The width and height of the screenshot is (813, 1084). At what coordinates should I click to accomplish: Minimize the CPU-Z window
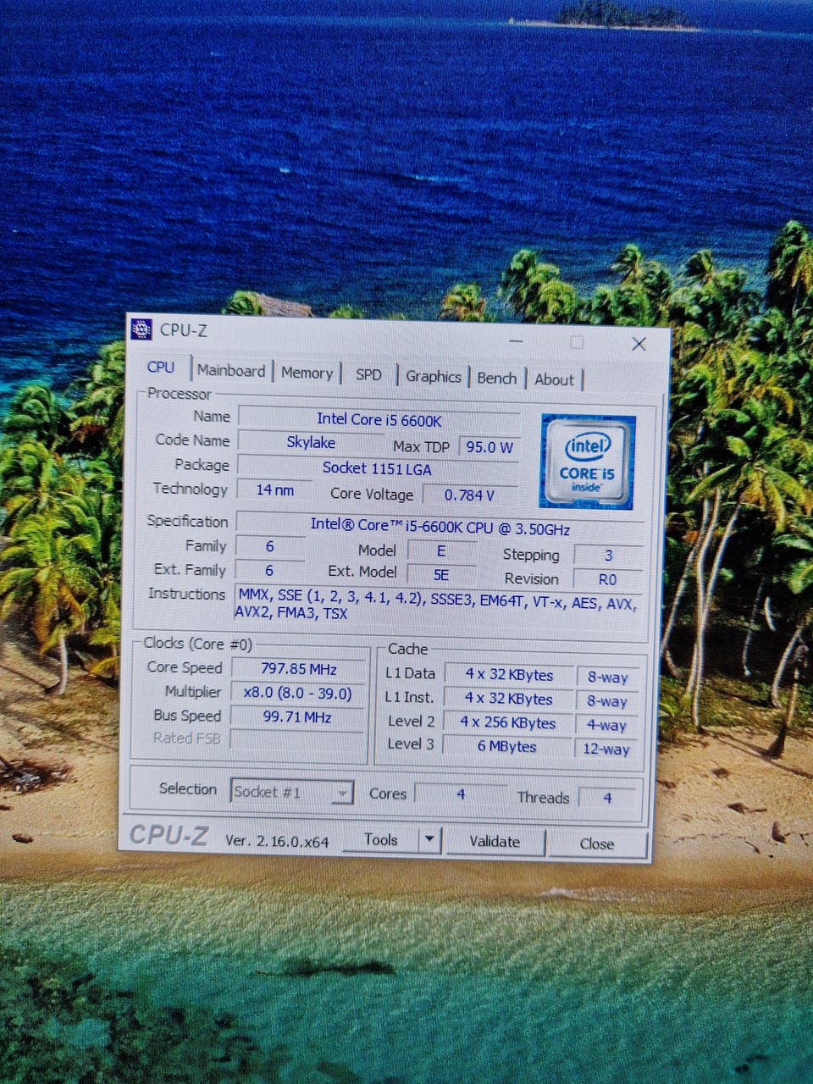tap(516, 341)
